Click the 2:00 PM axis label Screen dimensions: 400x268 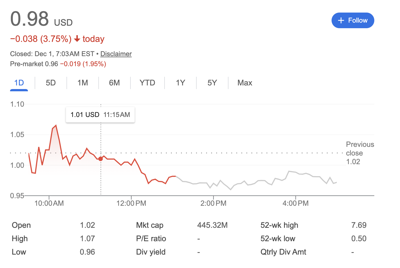(213, 203)
